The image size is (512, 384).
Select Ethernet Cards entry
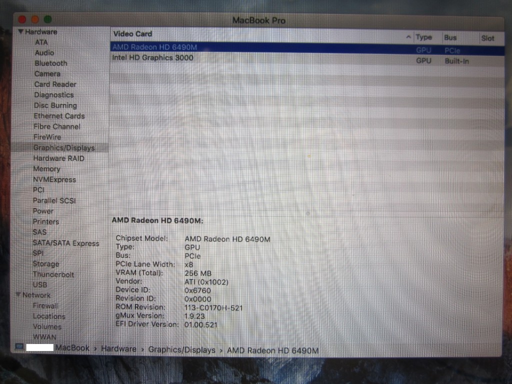tap(59, 116)
